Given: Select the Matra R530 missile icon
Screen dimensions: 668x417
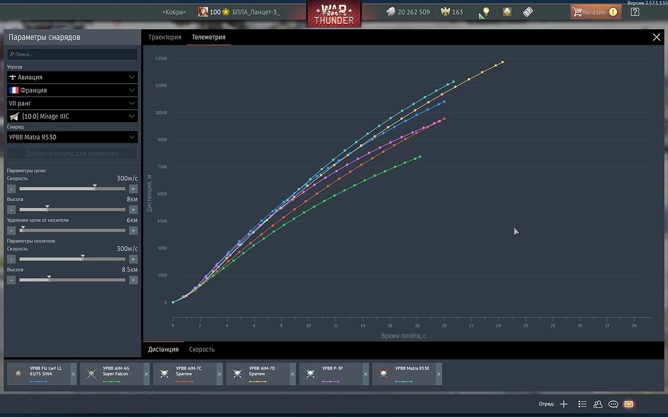Looking at the screenshot, I should [x=383, y=374].
